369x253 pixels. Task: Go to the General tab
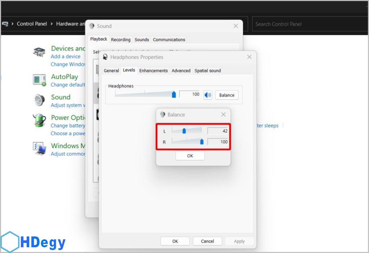point(111,71)
